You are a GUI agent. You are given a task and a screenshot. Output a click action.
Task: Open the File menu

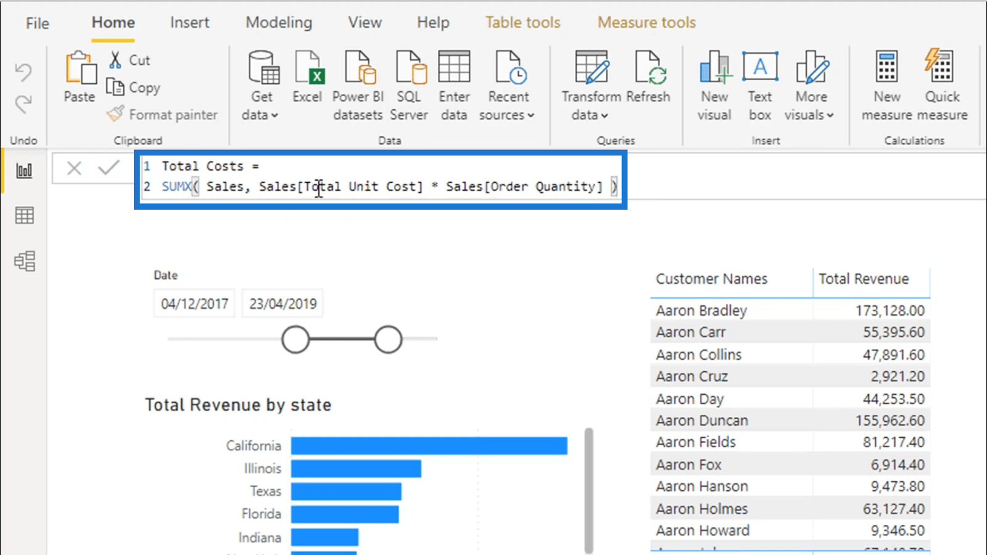click(38, 23)
